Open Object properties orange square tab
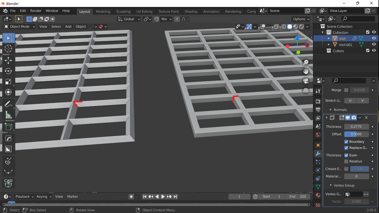This screenshot has height=213, width=379. (318, 145)
